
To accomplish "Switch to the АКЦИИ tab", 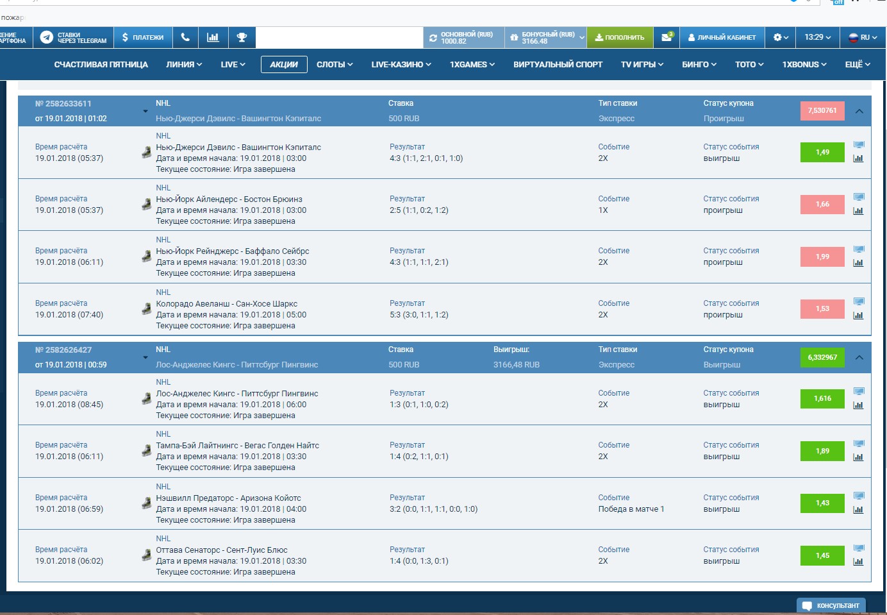I will pos(284,64).
